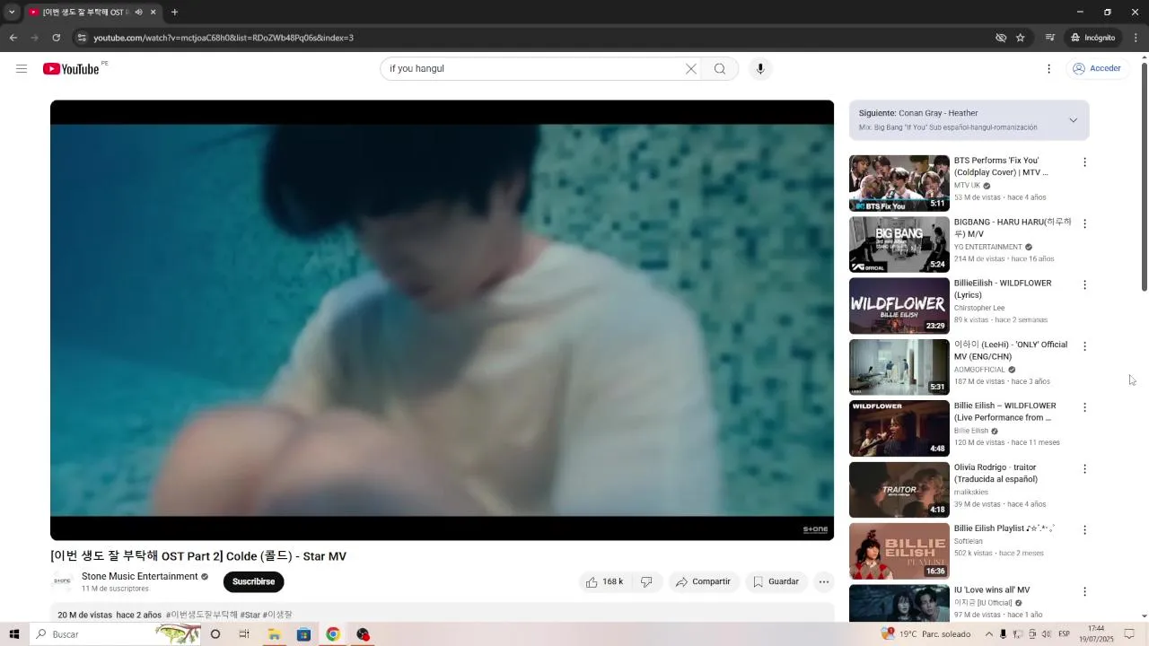Viewport: 1149px width, 646px height.
Task: Open the weather widget 19°C Parc. soleado
Action: [x=926, y=634]
